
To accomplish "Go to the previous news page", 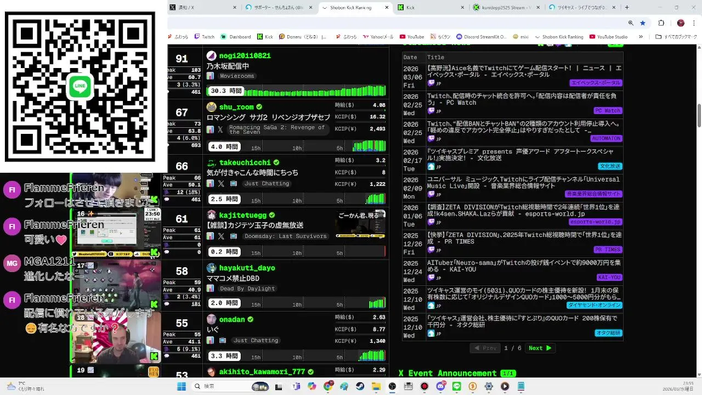I will [x=485, y=348].
